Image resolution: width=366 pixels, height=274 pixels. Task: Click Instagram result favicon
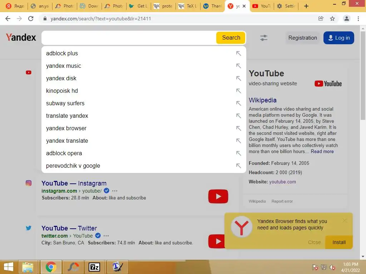tap(29, 183)
